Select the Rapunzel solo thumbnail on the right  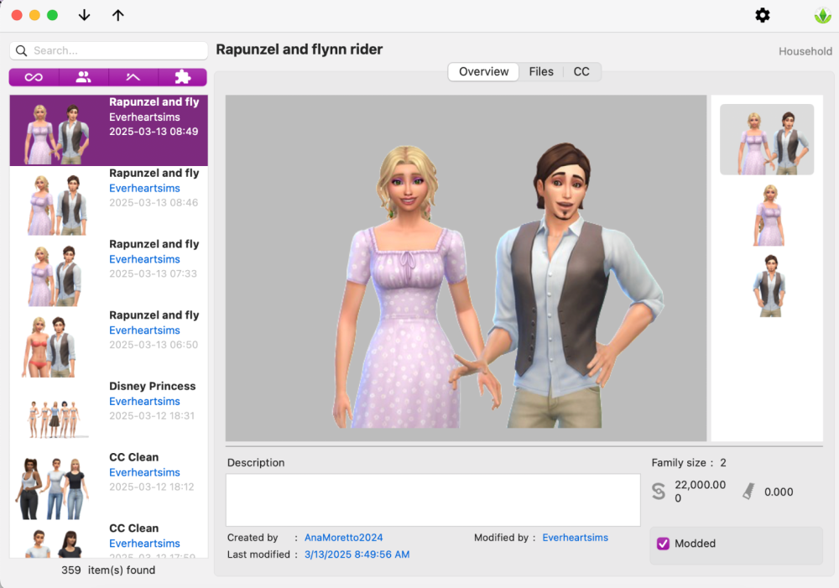point(768,216)
